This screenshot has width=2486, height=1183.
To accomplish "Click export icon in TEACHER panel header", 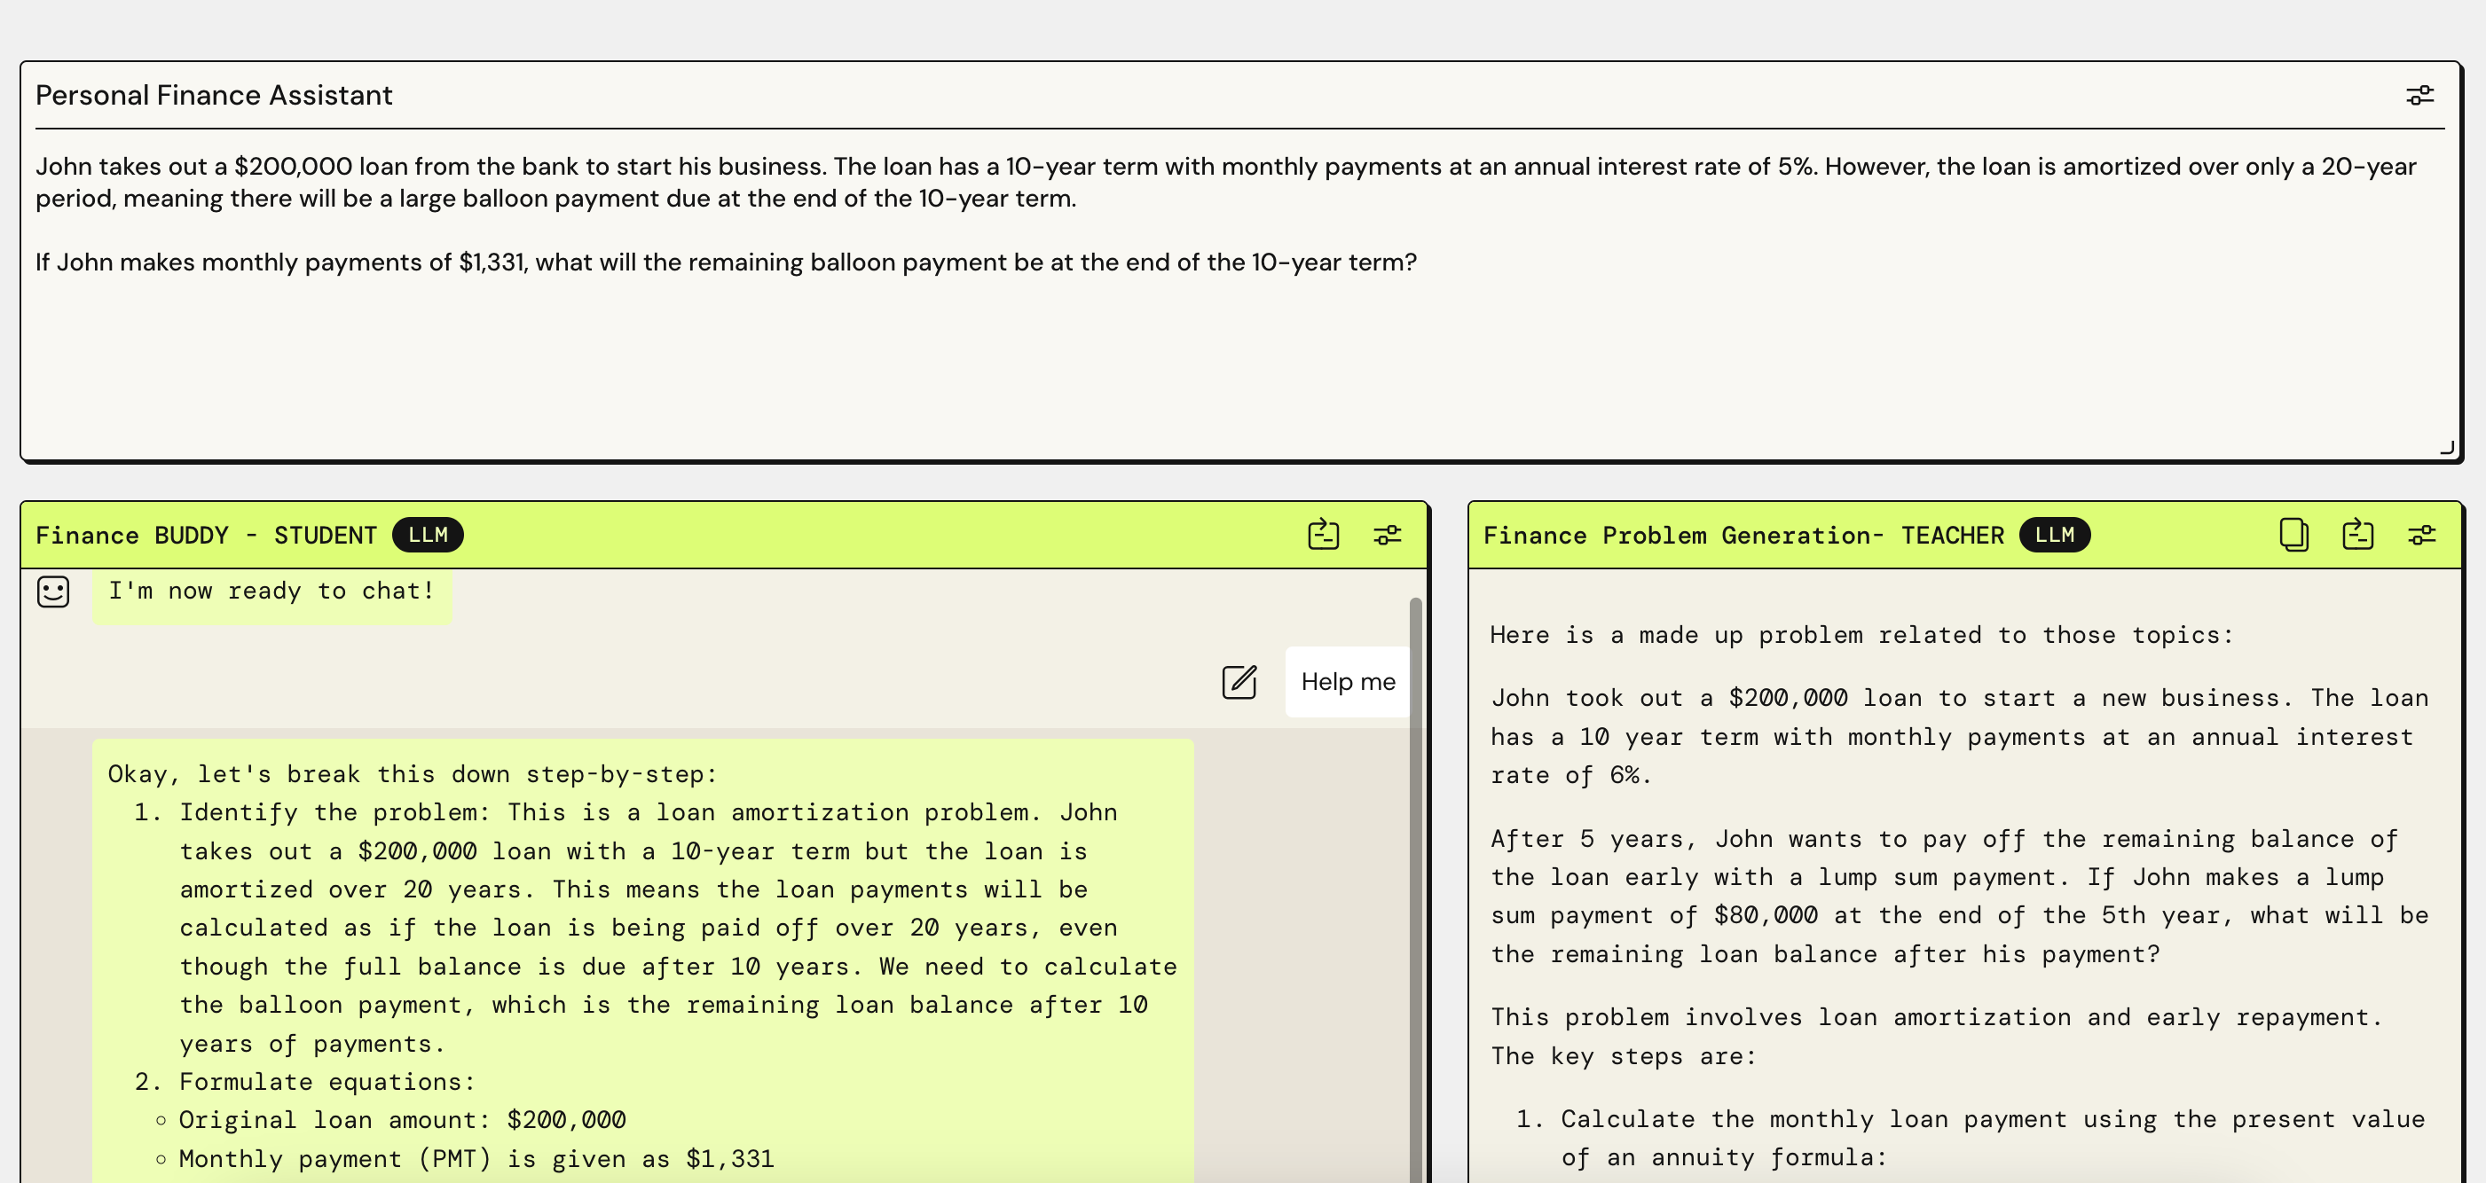I will [x=2356, y=535].
